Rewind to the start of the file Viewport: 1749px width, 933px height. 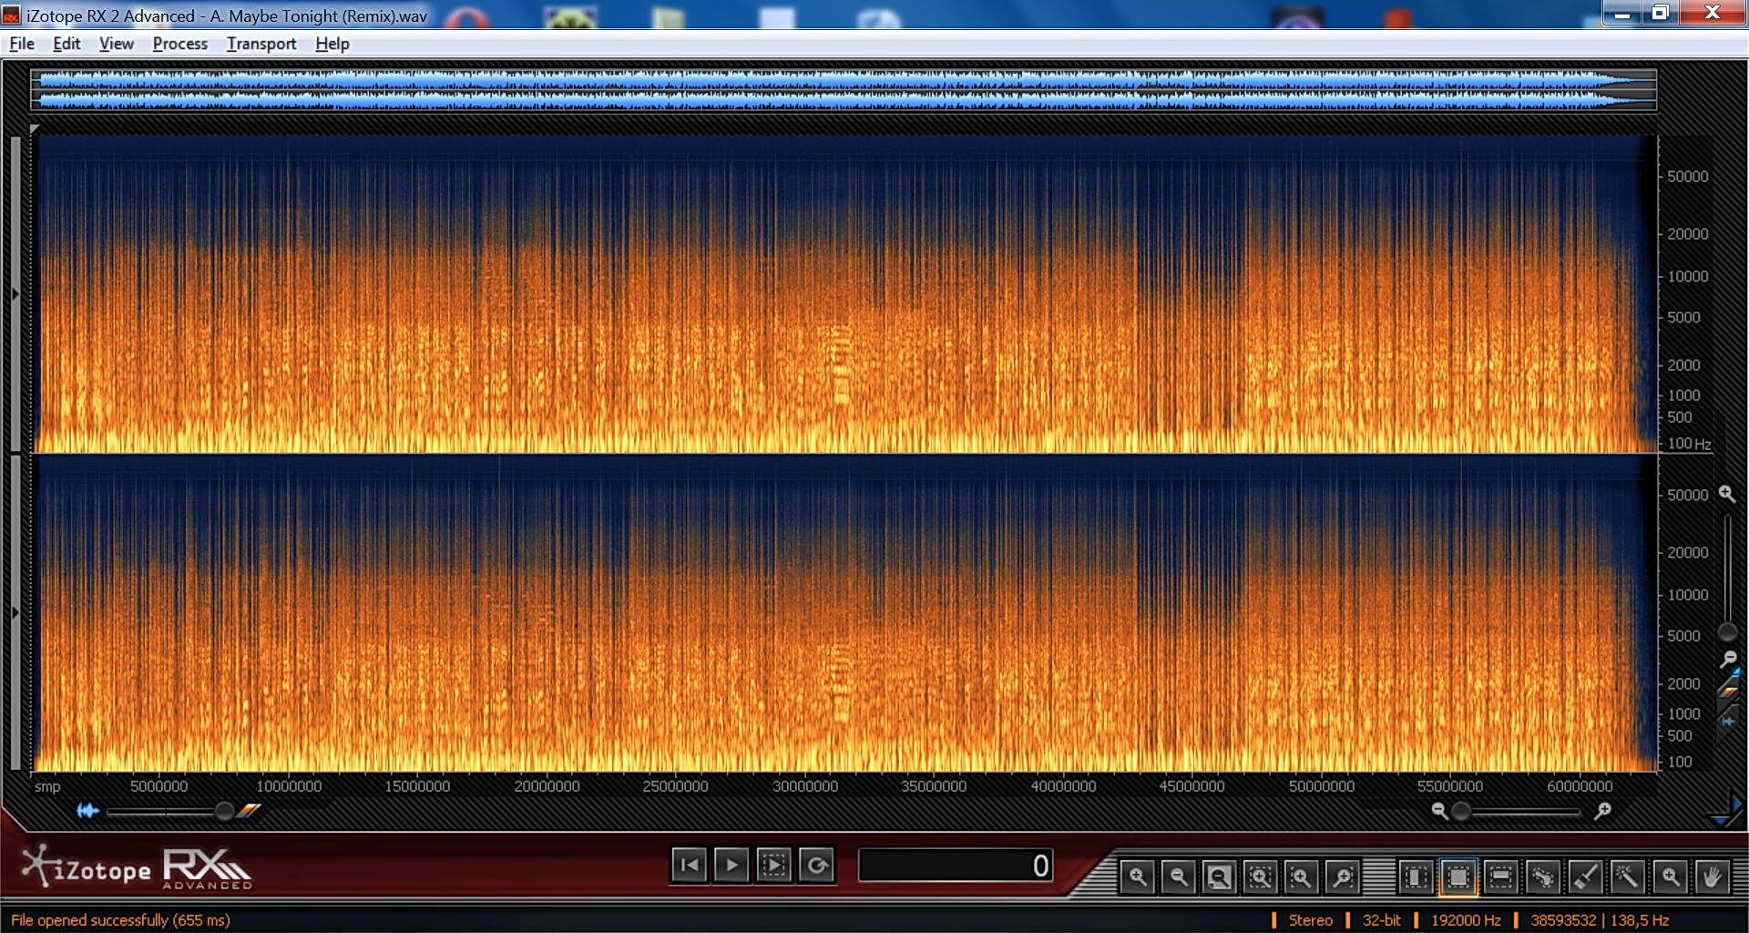690,865
